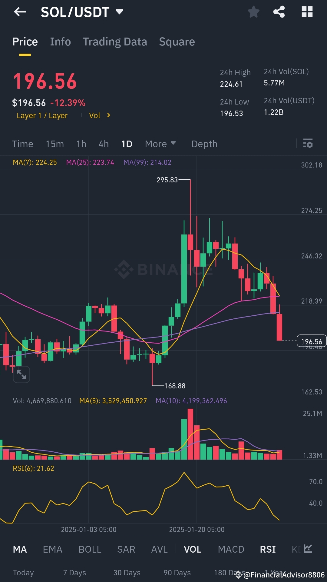Open the Info tab

tap(60, 42)
